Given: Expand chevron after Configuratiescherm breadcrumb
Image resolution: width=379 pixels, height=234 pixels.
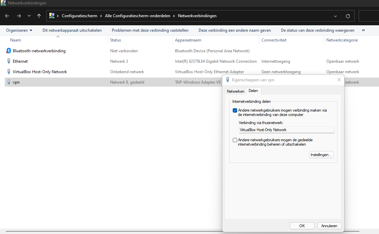Looking at the screenshot, I should (x=101, y=16).
